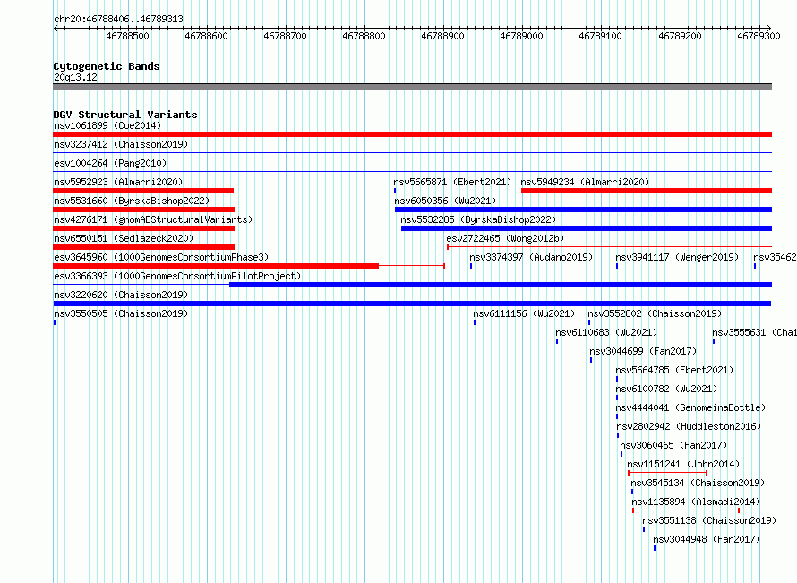This screenshot has width=797, height=583.
Task: Click nsv6050356 (Wu2021) label
Action: click(445, 201)
